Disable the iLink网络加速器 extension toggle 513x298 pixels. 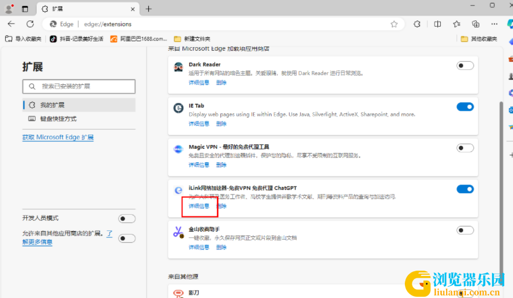(465, 189)
